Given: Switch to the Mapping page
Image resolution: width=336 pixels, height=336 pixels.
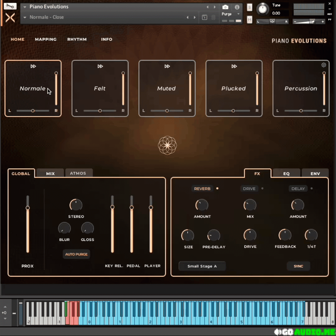Looking at the screenshot, I should 46,39.
